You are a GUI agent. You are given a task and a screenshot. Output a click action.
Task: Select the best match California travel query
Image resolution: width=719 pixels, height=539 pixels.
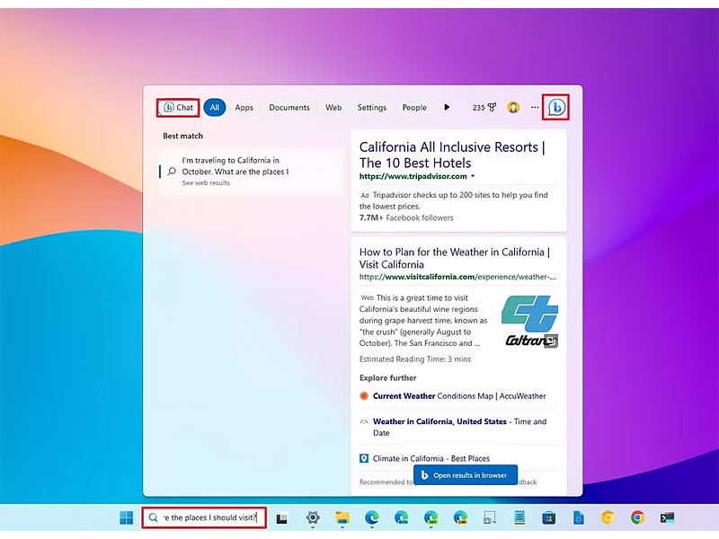point(252,172)
